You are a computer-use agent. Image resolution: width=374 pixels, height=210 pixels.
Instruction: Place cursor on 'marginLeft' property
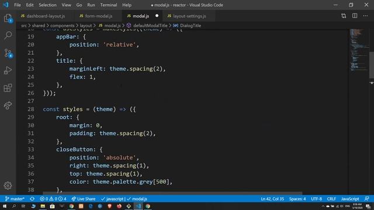click(86, 69)
